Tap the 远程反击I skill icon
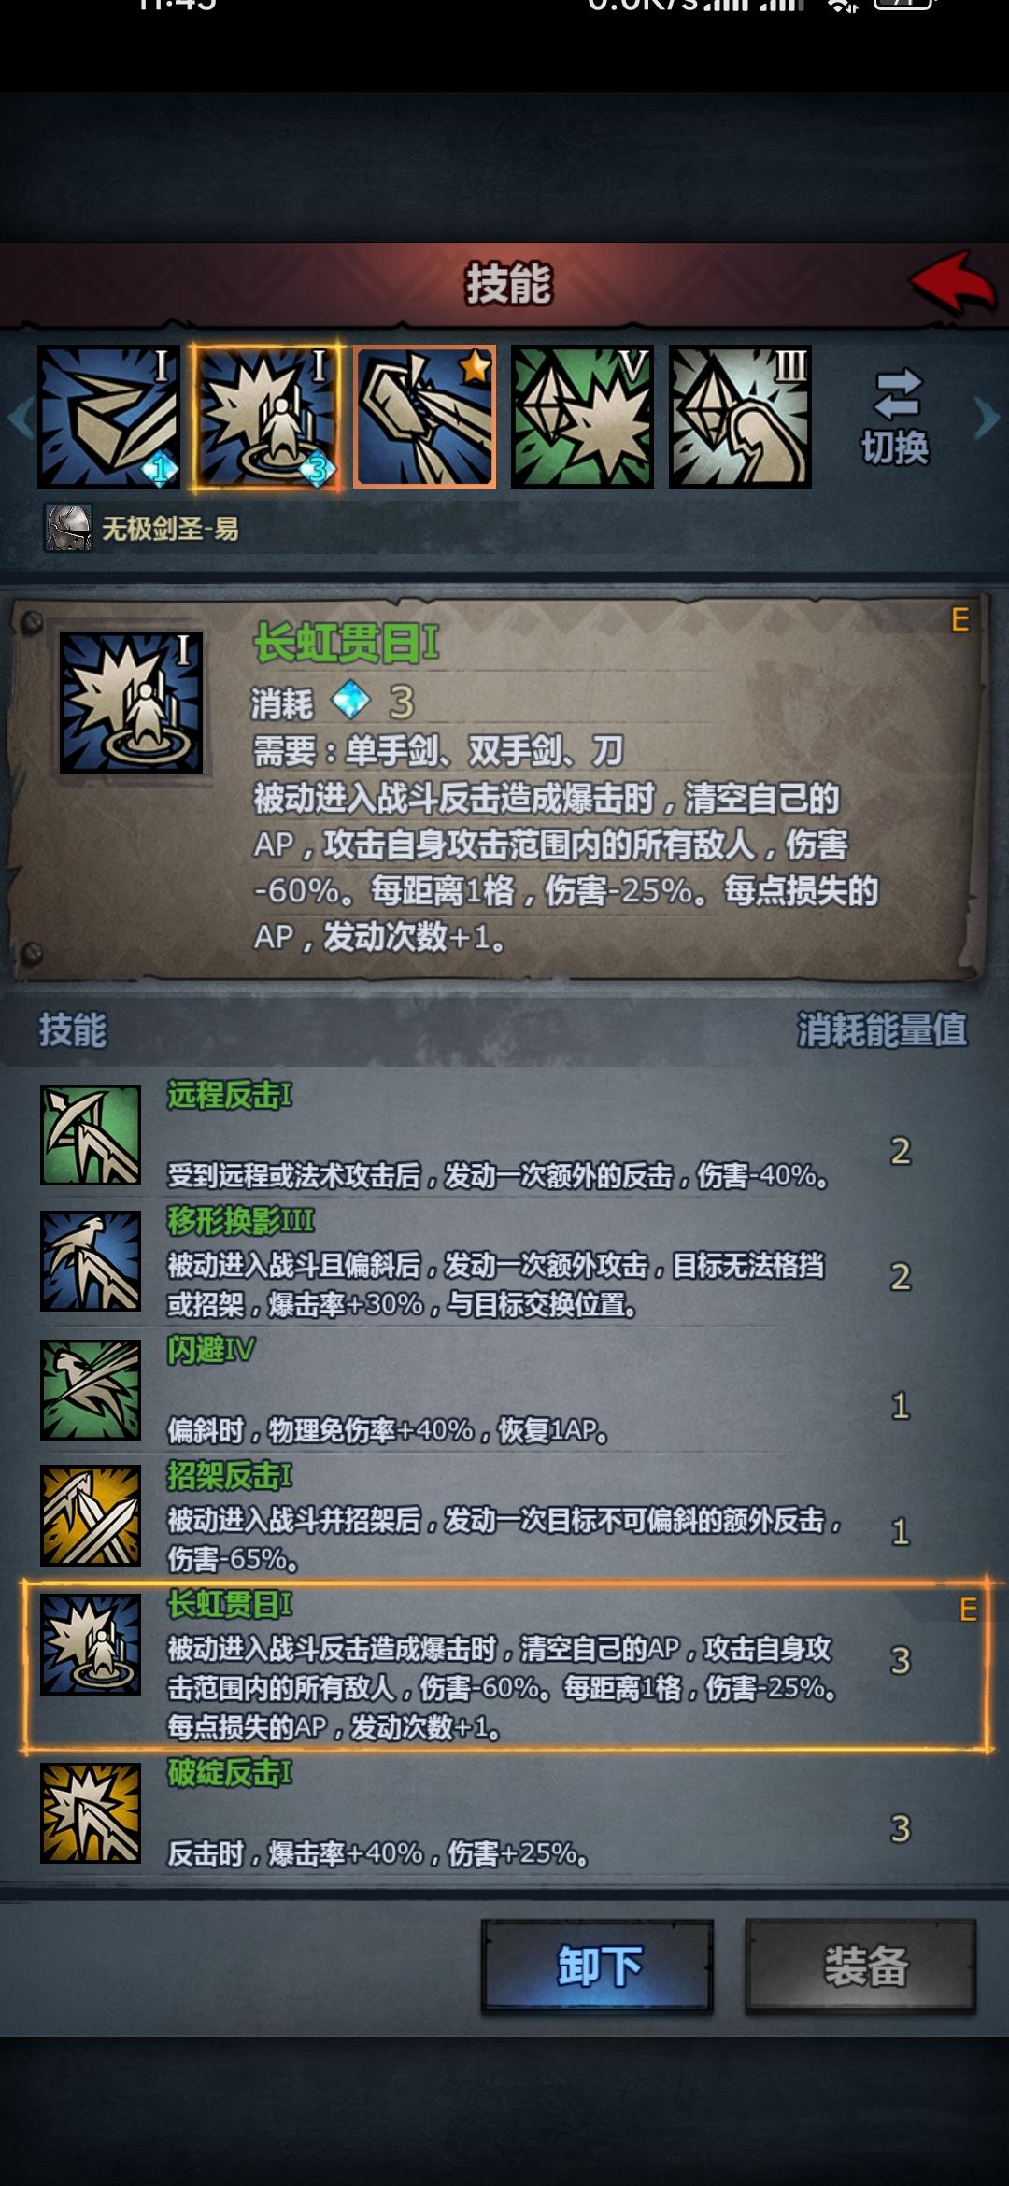Image resolution: width=1009 pixels, height=2186 pixels. [91, 1135]
